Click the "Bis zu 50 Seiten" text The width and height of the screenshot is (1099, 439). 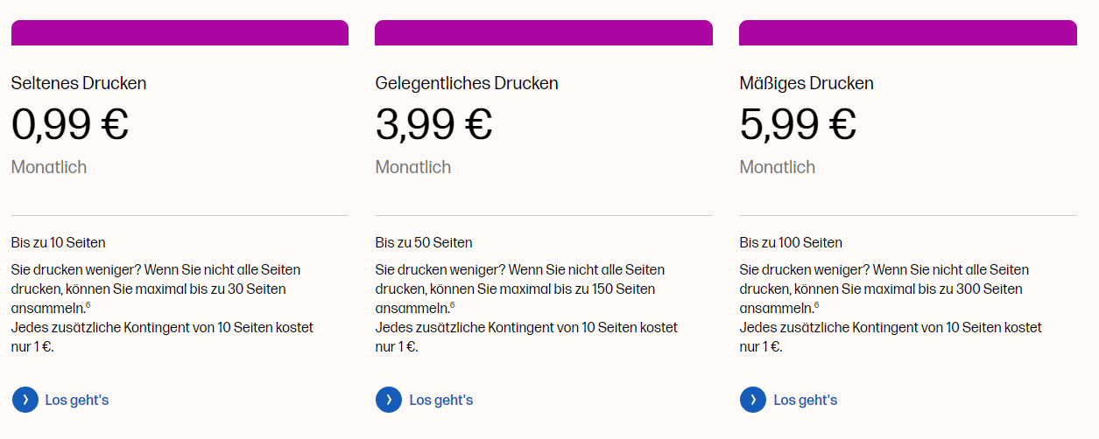424,242
